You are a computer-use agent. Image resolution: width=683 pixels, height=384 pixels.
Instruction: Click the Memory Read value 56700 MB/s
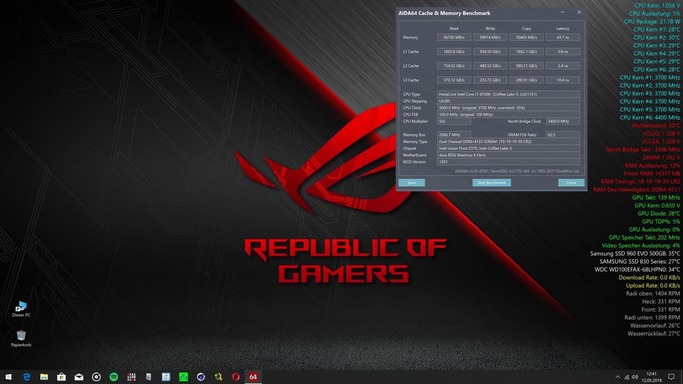(x=454, y=37)
